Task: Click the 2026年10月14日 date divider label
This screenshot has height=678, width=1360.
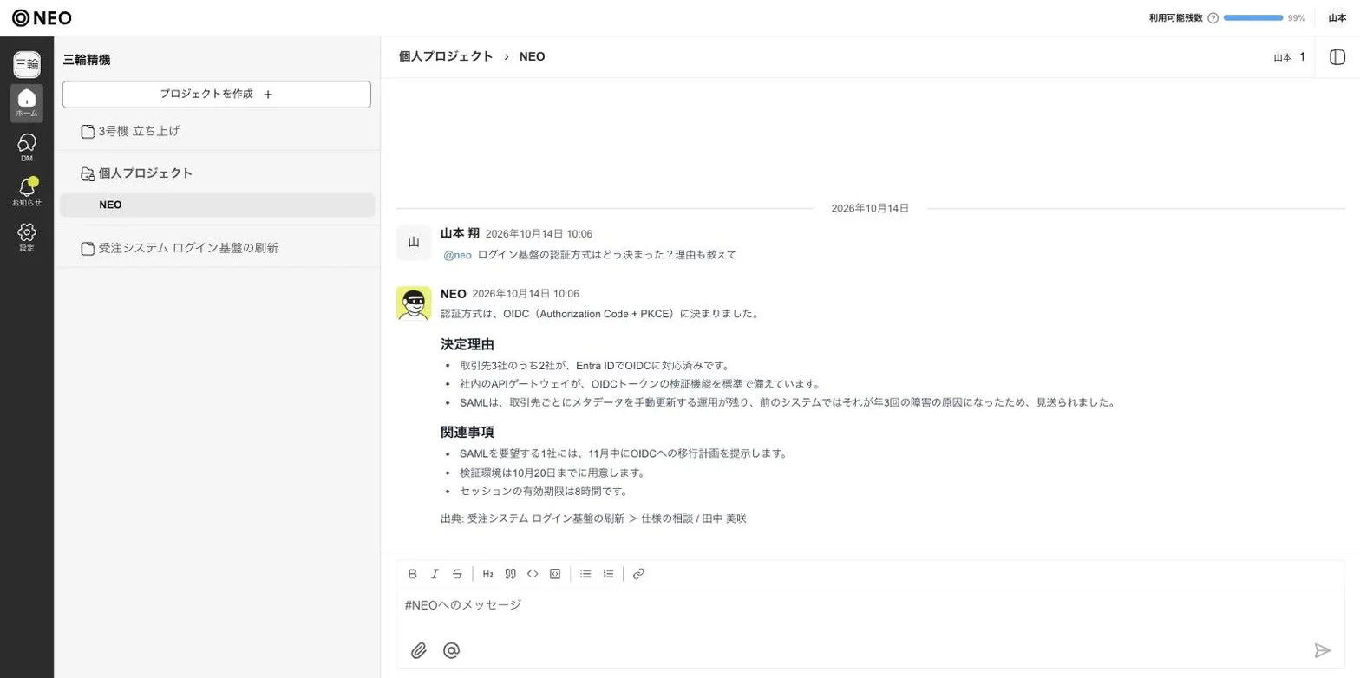Action: click(x=870, y=209)
